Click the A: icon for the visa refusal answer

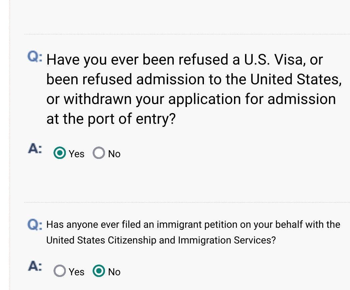point(35,149)
